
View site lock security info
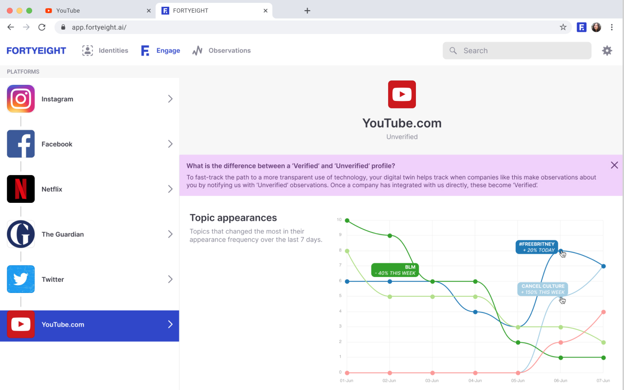(63, 27)
